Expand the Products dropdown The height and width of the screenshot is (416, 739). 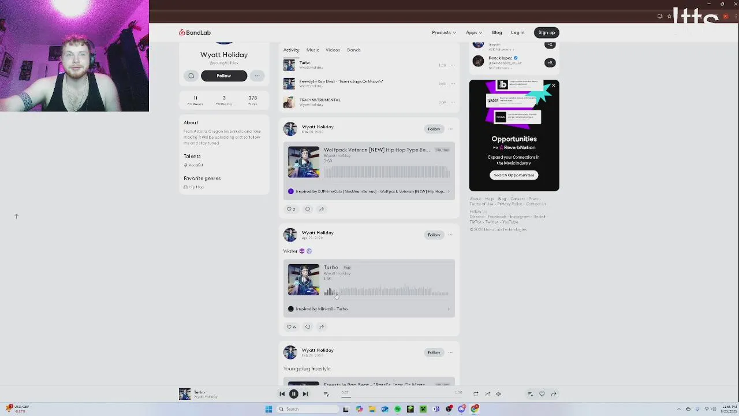(x=443, y=32)
